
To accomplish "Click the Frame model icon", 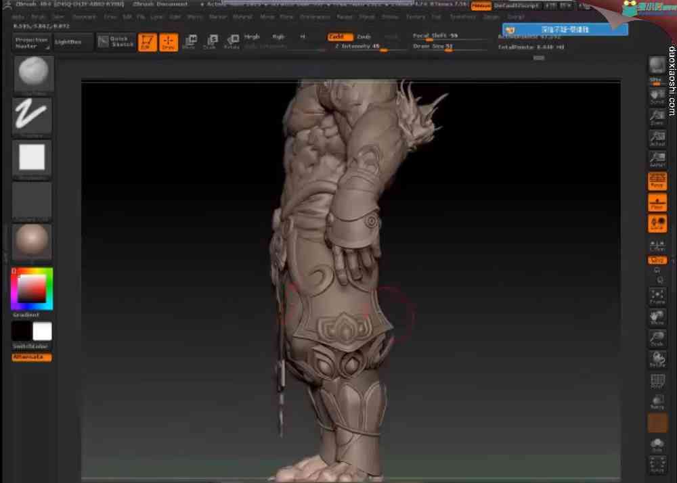I will coord(657,296).
